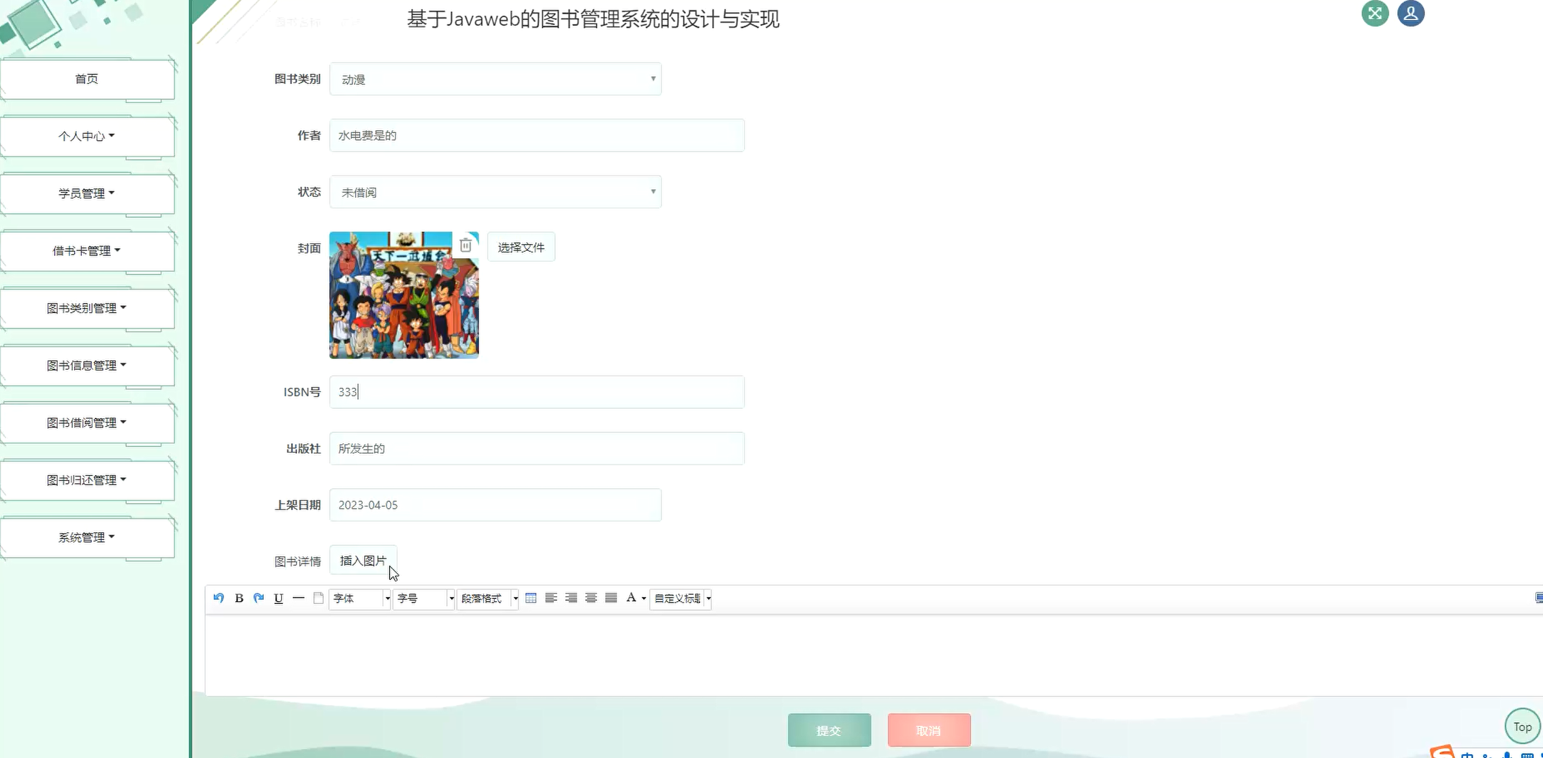
Task: Click the 出版社 publisher input field
Action: [x=537, y=448]
